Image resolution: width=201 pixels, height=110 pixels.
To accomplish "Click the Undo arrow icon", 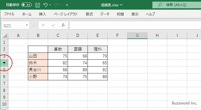I will point(45,5).
